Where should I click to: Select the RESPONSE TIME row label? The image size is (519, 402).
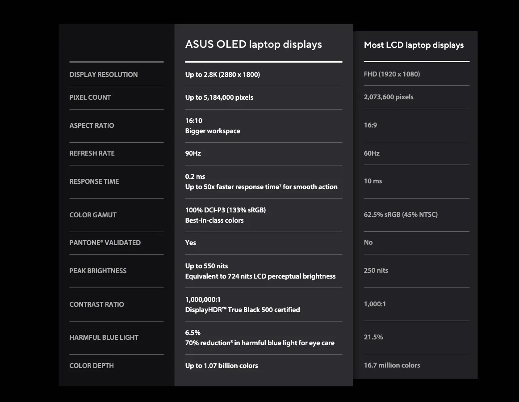point(94,182)
